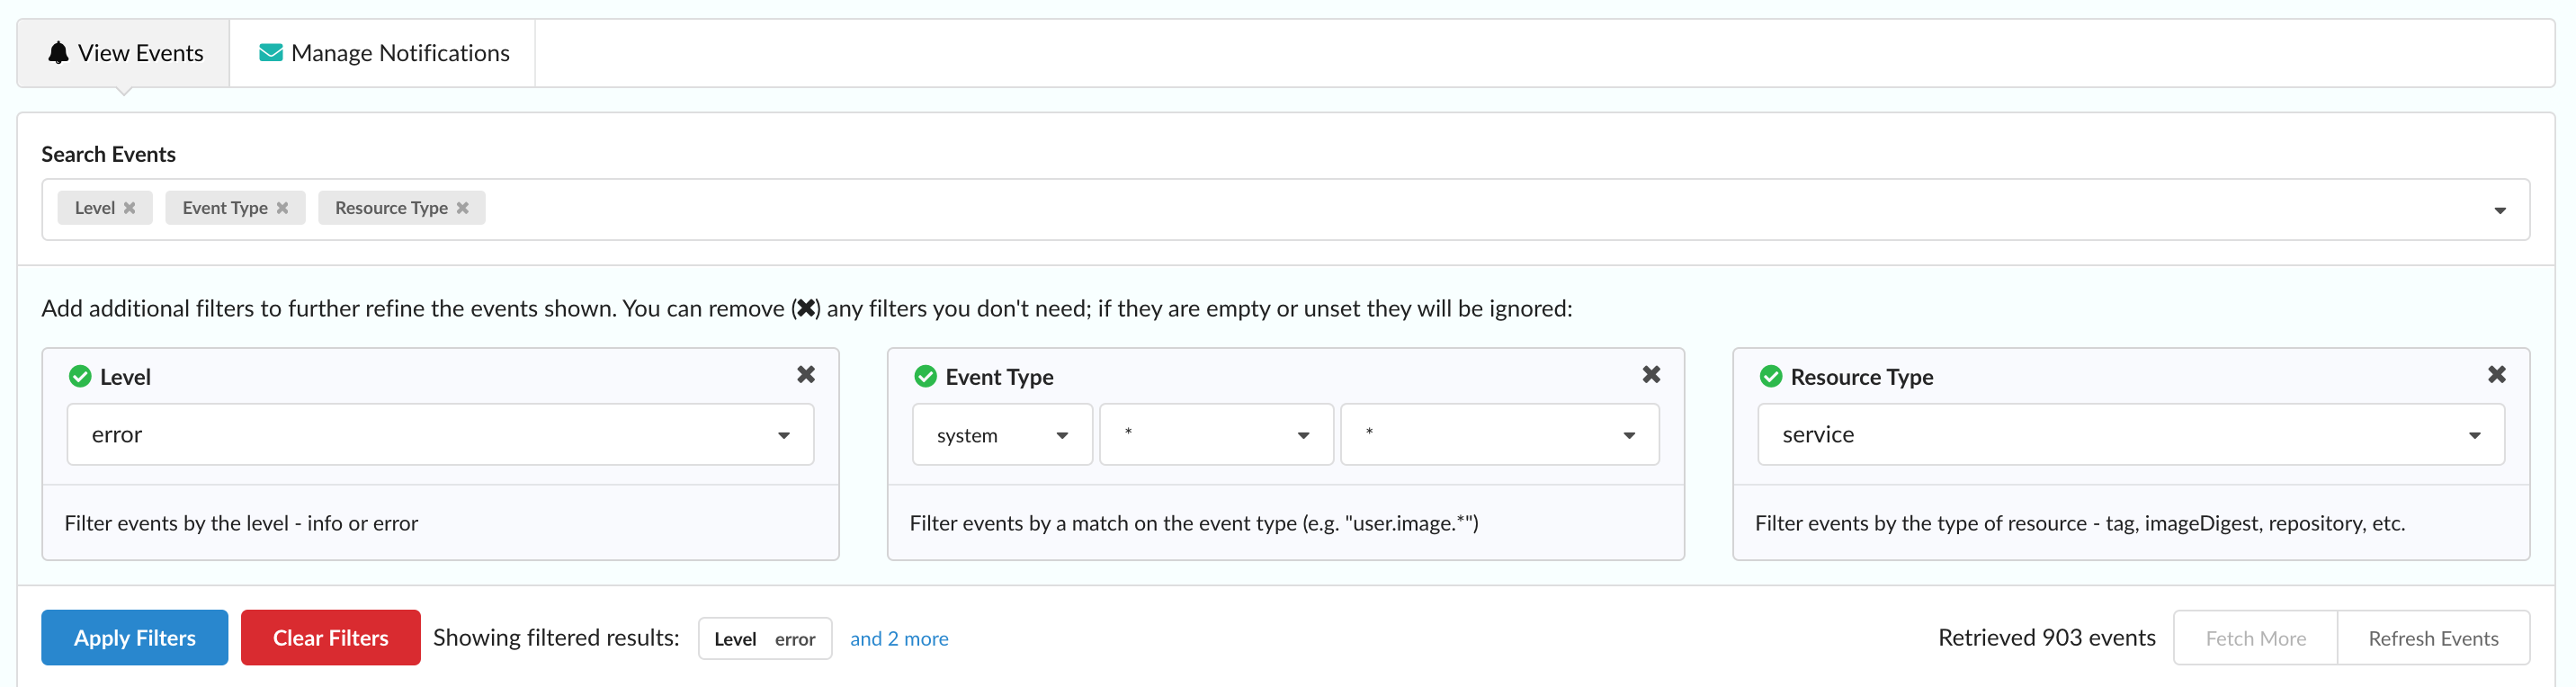Show the "and 2 more" filters link
Screen dimensions: 2576x687
[x=898, y=639]
